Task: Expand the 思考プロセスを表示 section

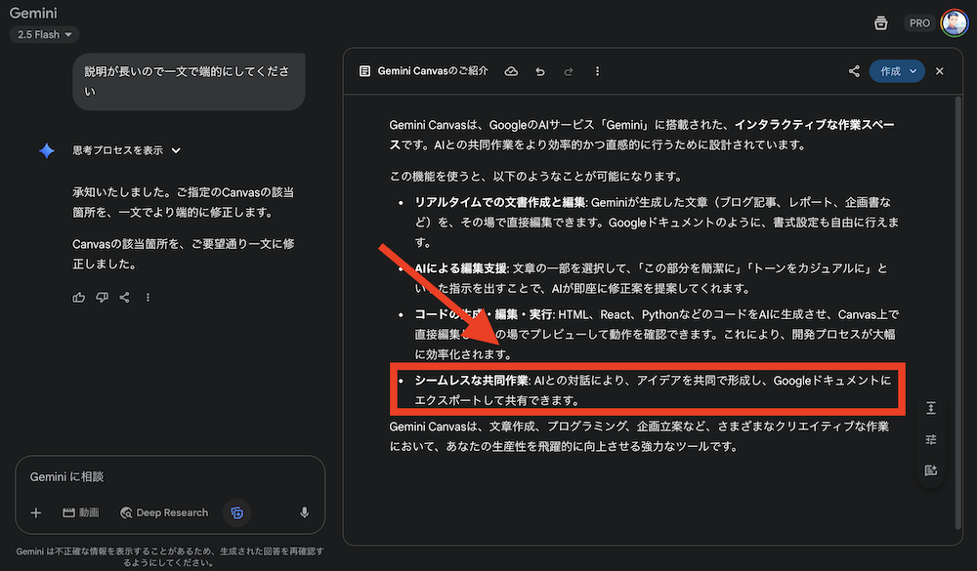Action: [126, 150]
